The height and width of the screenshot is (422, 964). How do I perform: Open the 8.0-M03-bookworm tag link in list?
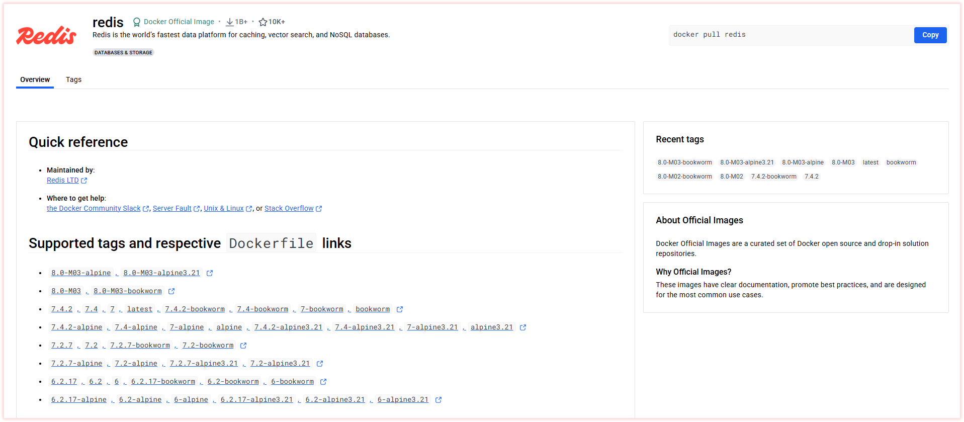pyautogui.click(x=128, y=291)
